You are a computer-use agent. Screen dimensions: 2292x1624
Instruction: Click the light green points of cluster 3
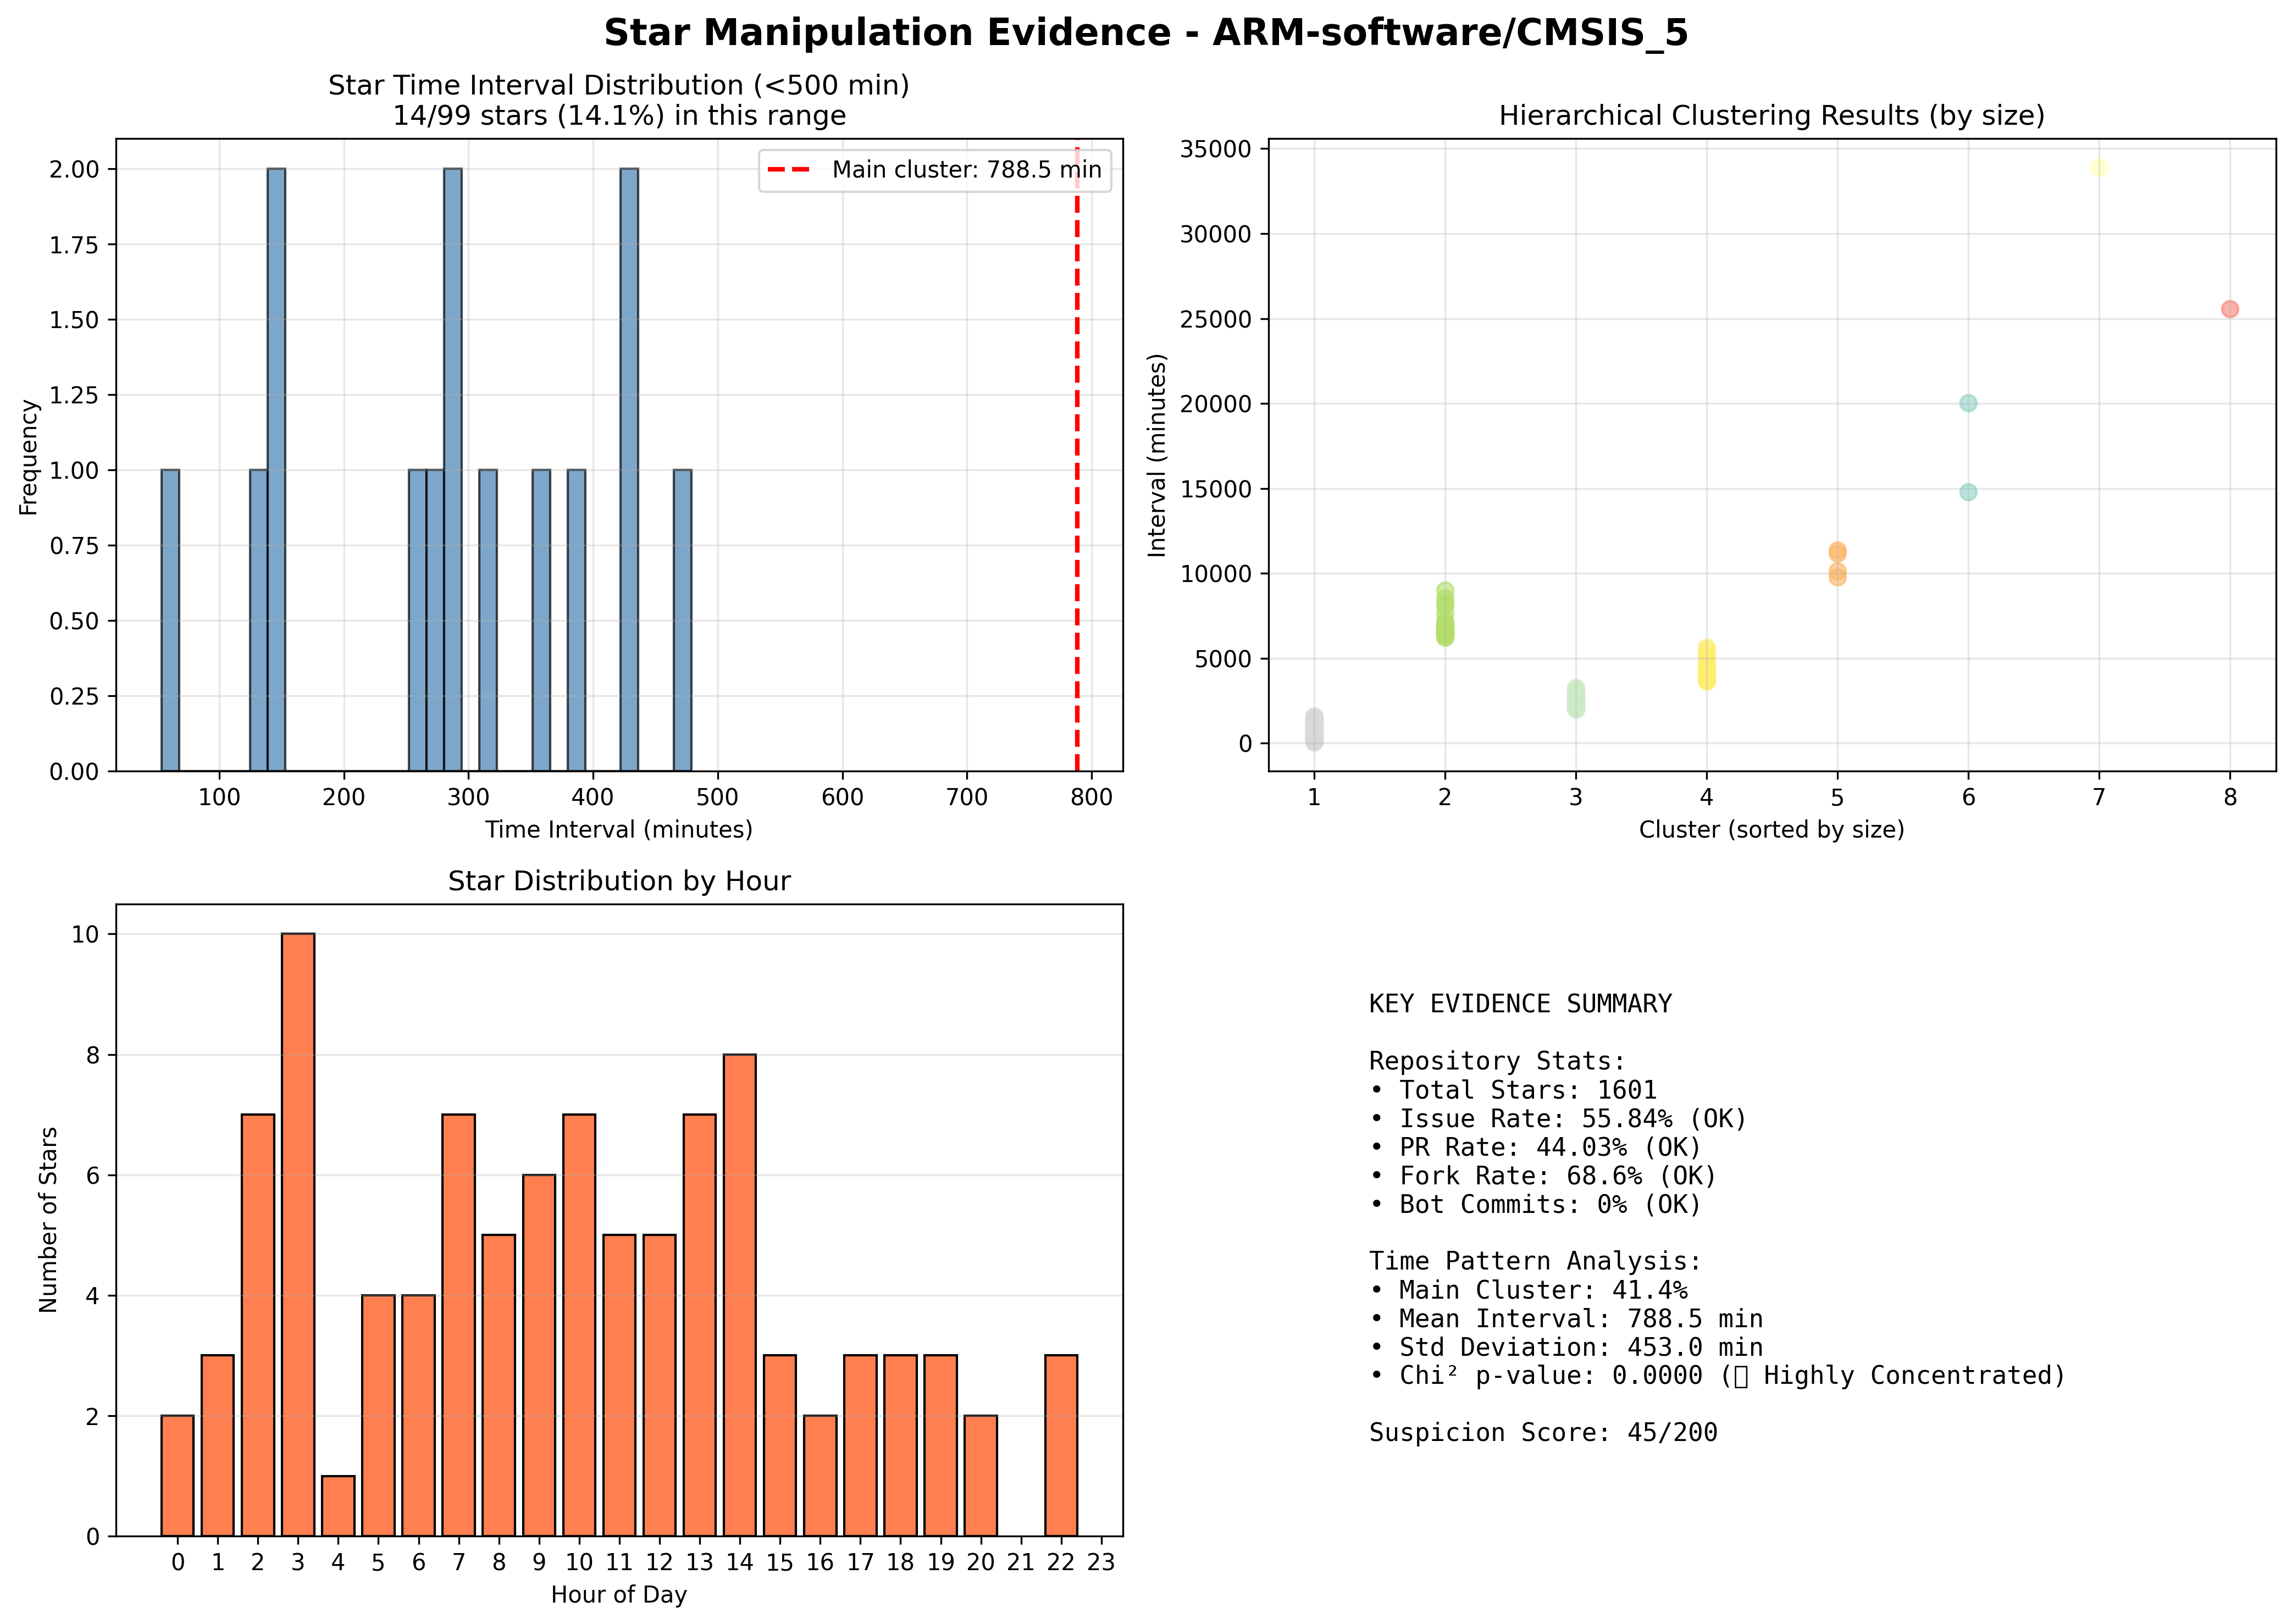(x=1576, y=699)
